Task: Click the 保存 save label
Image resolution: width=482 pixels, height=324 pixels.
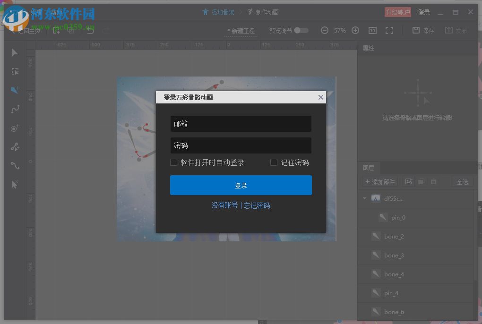Action: point(428,31)
